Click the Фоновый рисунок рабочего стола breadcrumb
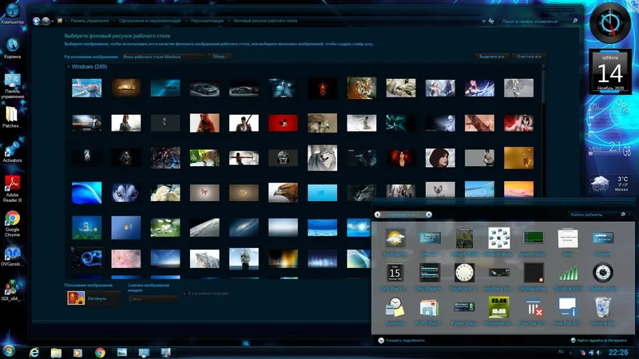The height and width of the screenshot is (359, 639). click(x=265, y=21)
